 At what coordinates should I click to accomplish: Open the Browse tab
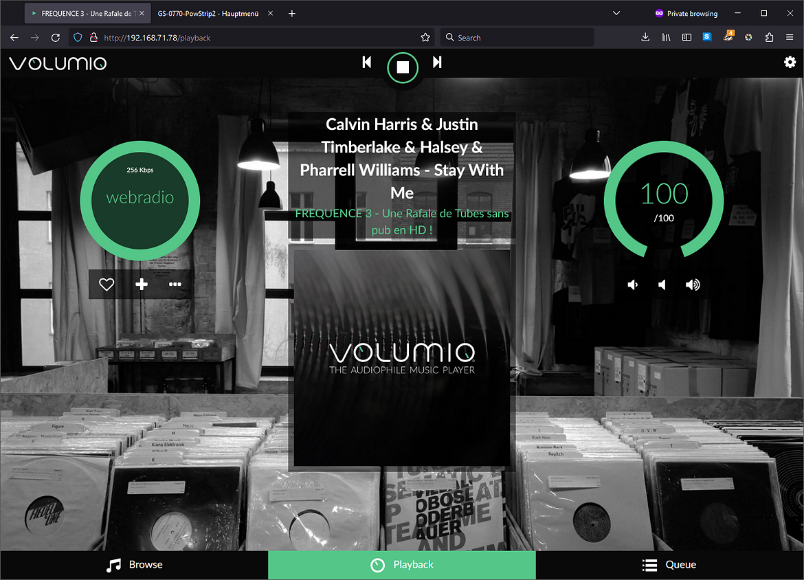coord(134,565)
